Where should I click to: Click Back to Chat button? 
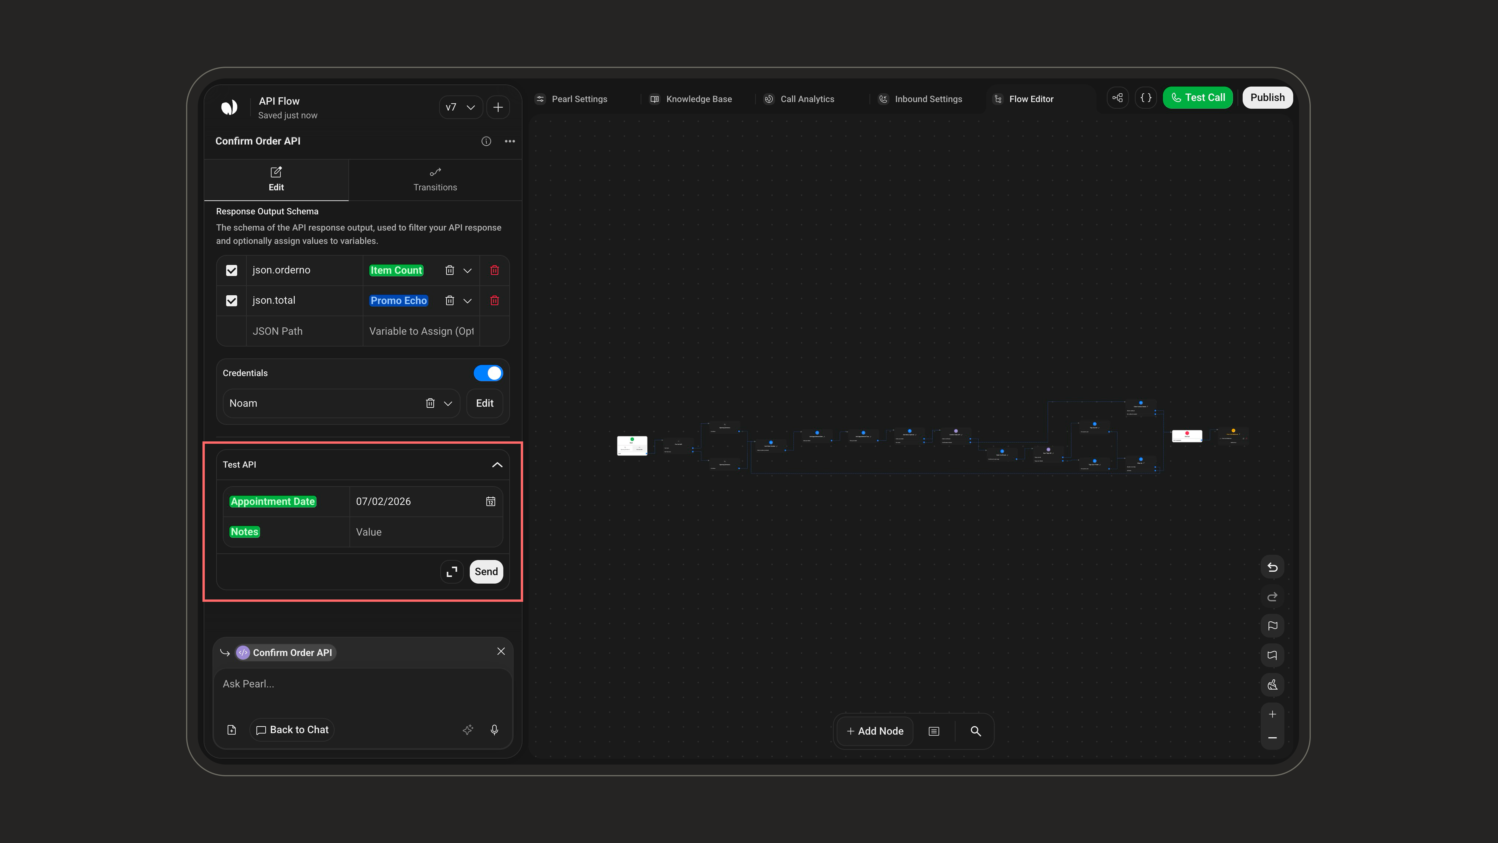click(x=293, y=729)
